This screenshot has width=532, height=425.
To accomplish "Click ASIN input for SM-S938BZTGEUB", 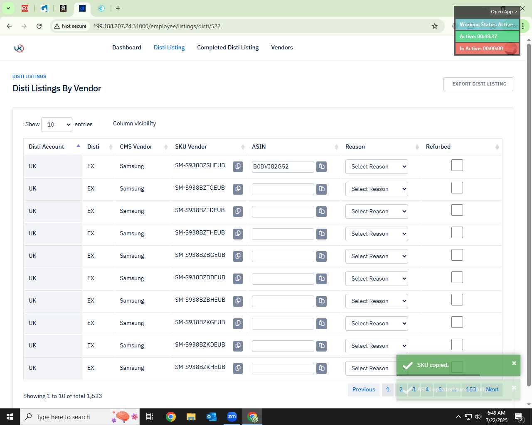I will coord(283,189).
